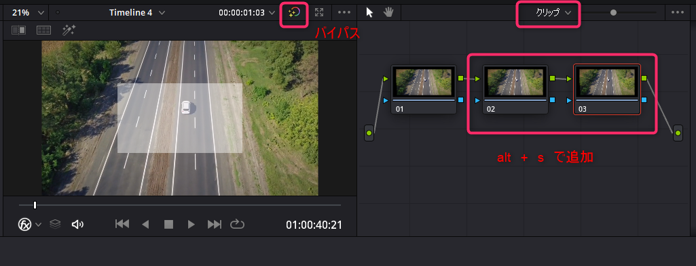Image resolution: width=696 pixels, height=266 pixels.
Task: Mute audio with the speaker icon
Action: pyautogui.click(x=77, y=225)
